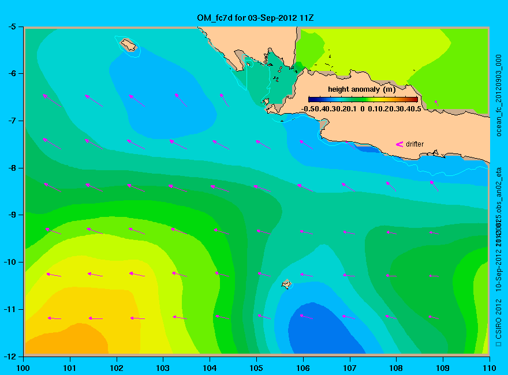Click the 'drifter' legend text
Image resolution: width=508 pixels, height=375 pixels.
pyautogui.click(x=414, y=144)
